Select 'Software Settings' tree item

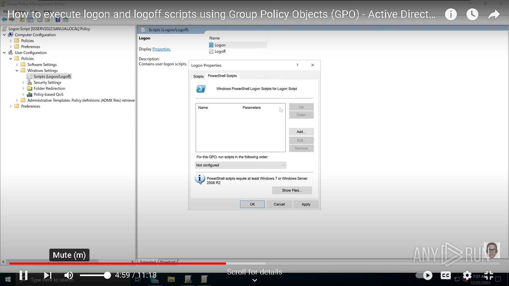pyautogui.click(x=42, y=64)
